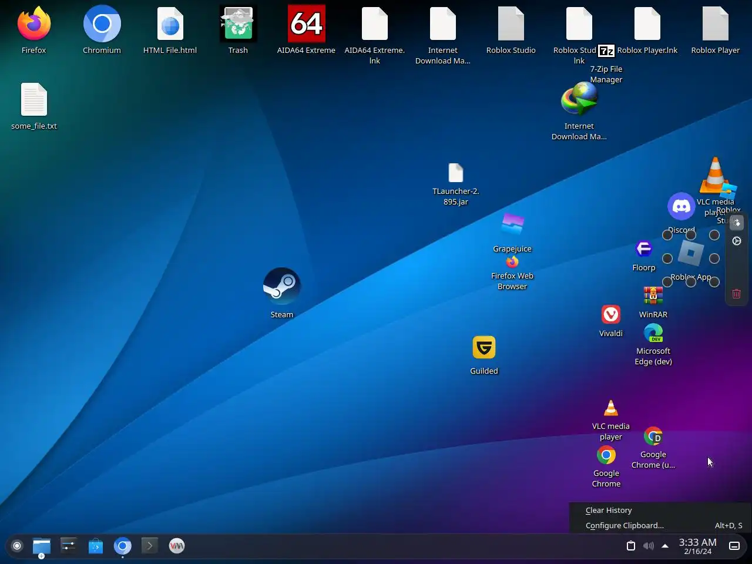Expand hidden system tray icons arrow
The width and height of the screenshot is (752, 564).
pos(665,546)
